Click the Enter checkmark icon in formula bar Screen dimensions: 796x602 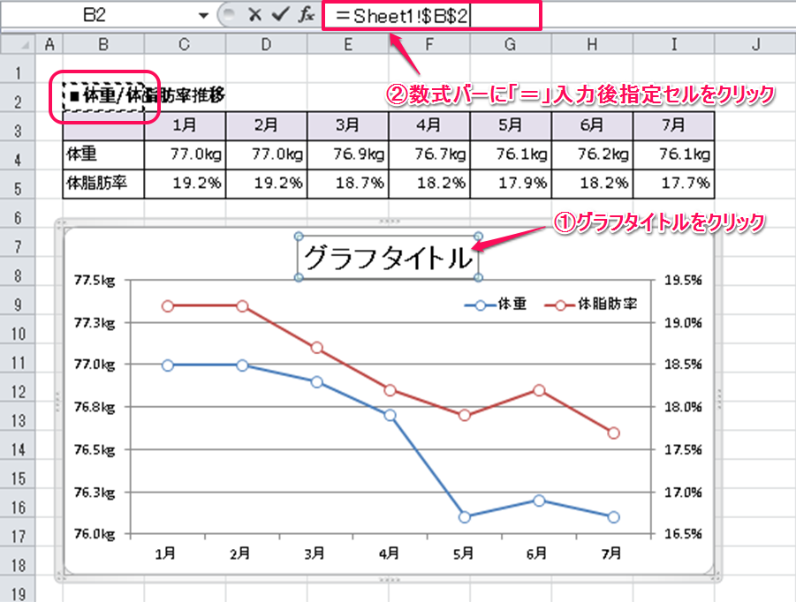pos(280,15)
